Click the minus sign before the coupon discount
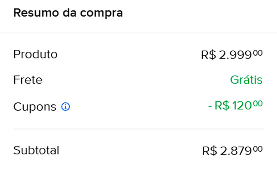This screenshot has width=277, height=169. tap(210, 106)
